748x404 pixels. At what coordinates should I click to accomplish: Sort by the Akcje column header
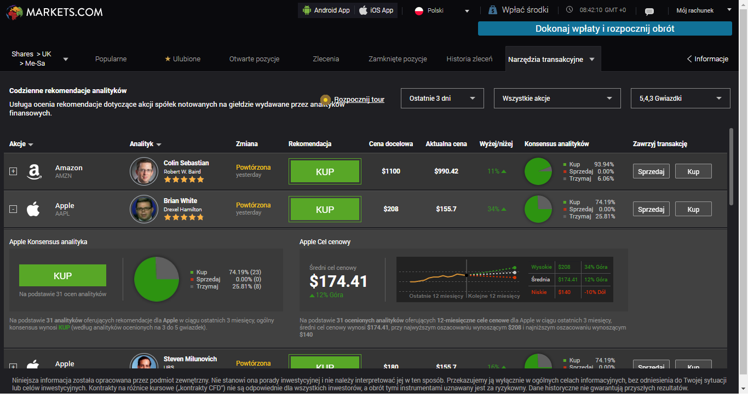click(x=21, y=144)
